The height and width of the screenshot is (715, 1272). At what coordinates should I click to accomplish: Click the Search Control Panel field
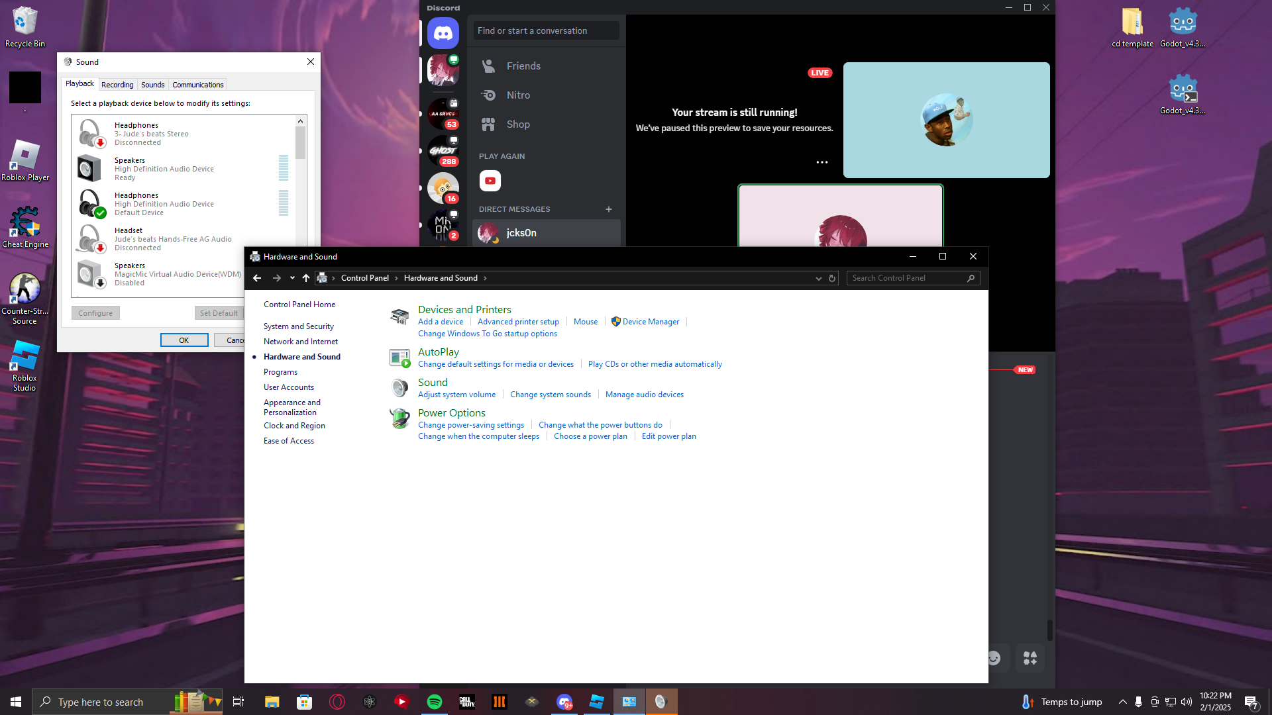pos(906,278)
